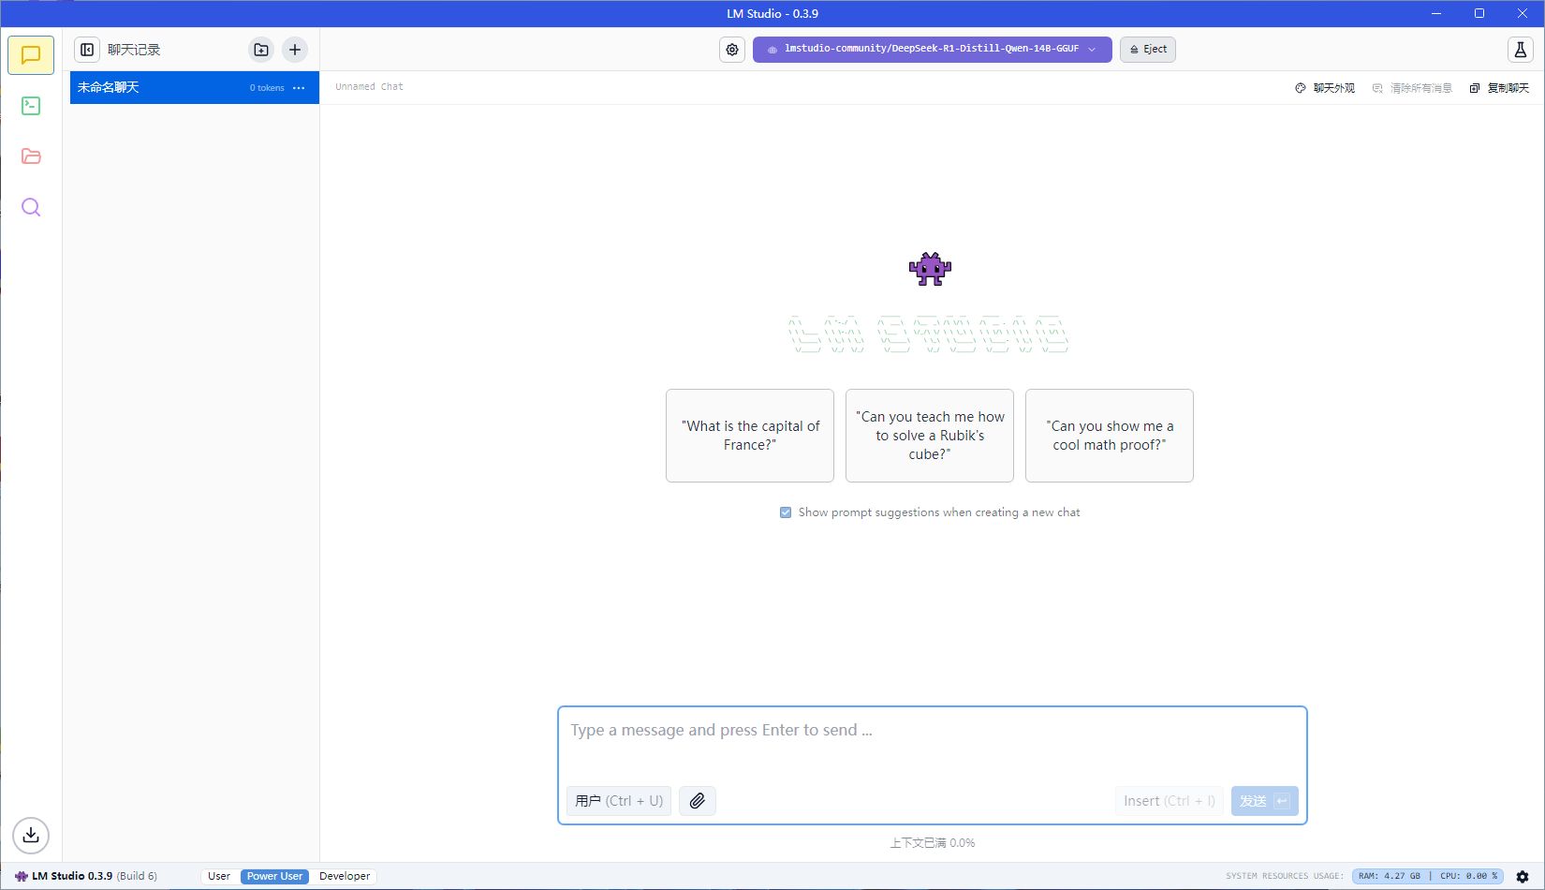Open the Developer terminal view icon
This screenshot has width=1545, height=890.
pyautogui.click(x=31, y=106)
